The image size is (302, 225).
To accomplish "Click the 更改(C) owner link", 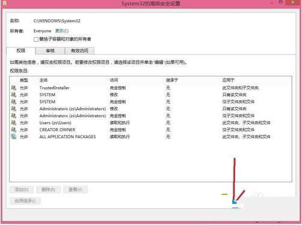I will pyautogui.click(x=62, y=31).
